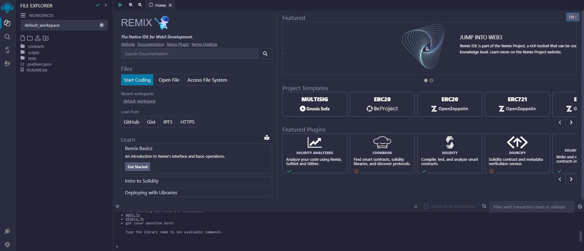Click the zoom in magnifier icon
This screenshot has height=251, width=584.
140,5
